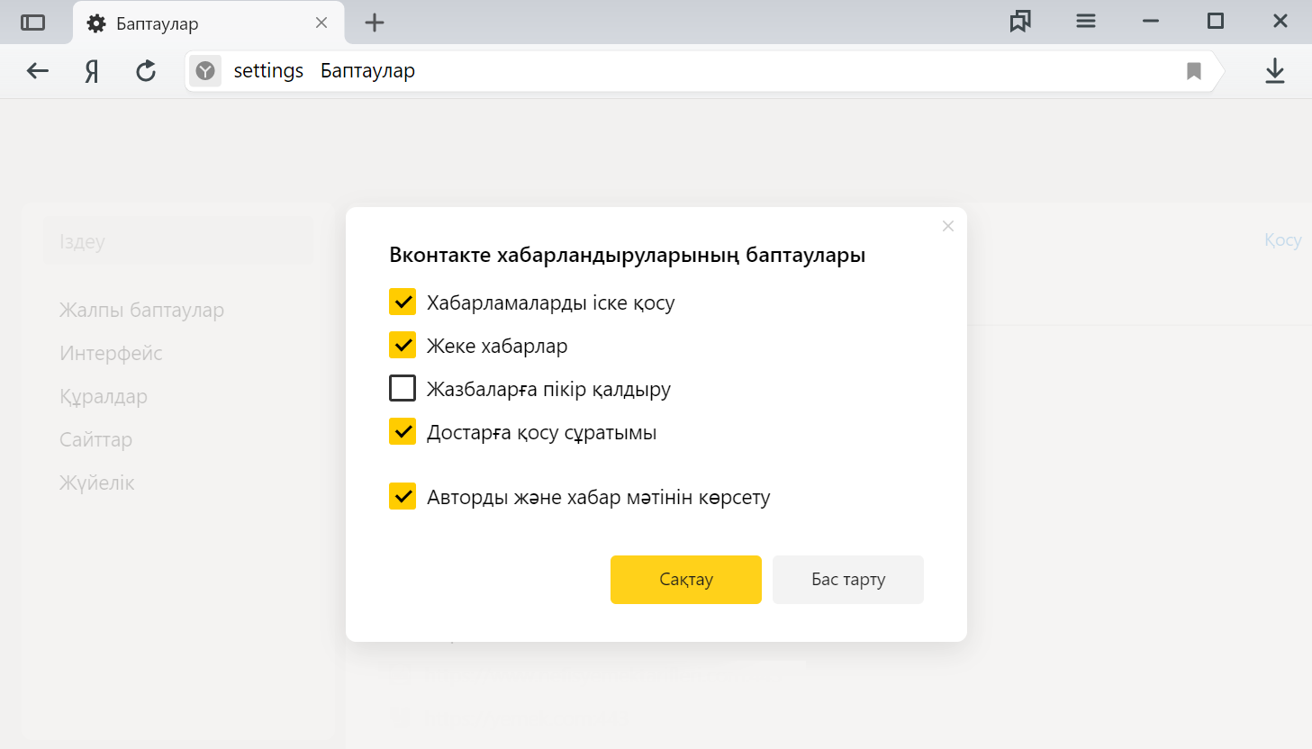Viewport: 1312px width, 749px height.
Task: Open Сайттар section
Action: [95, 439]
